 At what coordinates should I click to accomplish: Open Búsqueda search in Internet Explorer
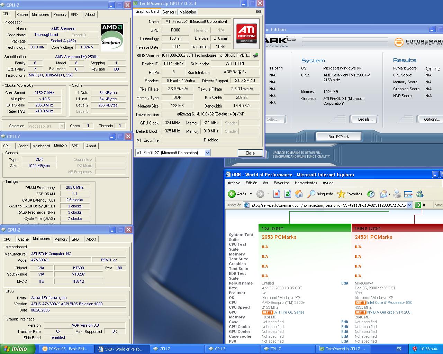pos(320,194)
